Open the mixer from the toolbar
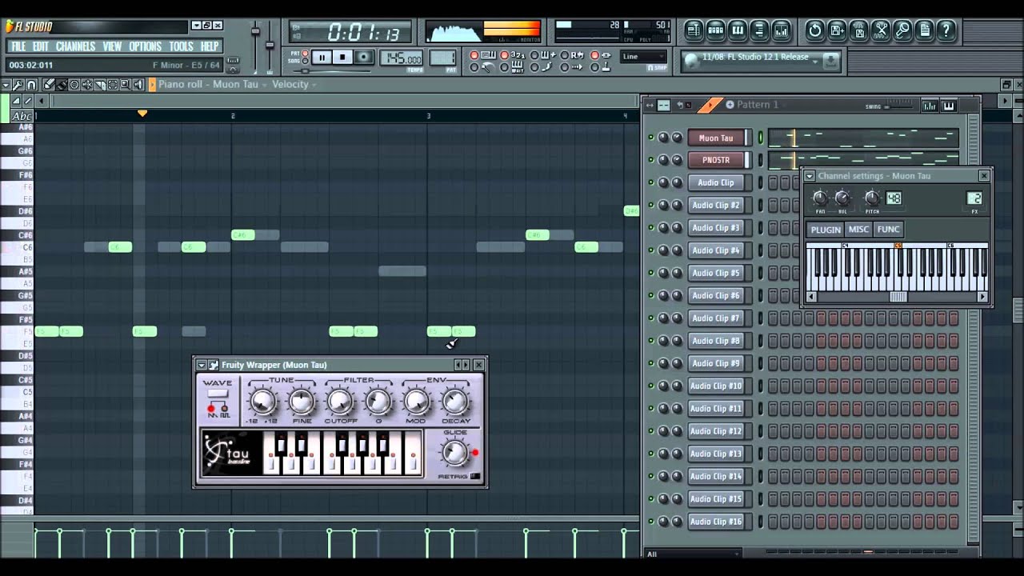Screen dimensions: 1024x576 pyautogui.click(x=782, y=30)
